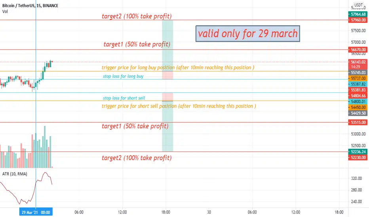Click the 52230.00 red price label
The height and width of the screenshot is (217, 369).
coord(358,158)
